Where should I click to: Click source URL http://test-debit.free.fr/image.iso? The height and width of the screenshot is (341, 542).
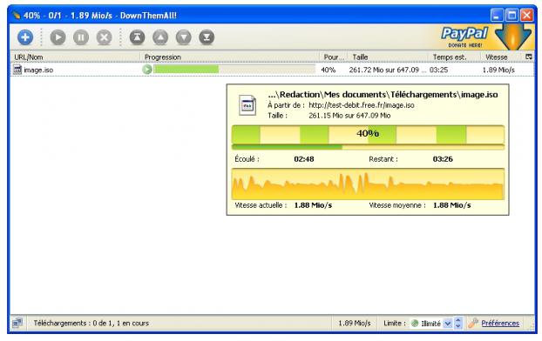362,105
